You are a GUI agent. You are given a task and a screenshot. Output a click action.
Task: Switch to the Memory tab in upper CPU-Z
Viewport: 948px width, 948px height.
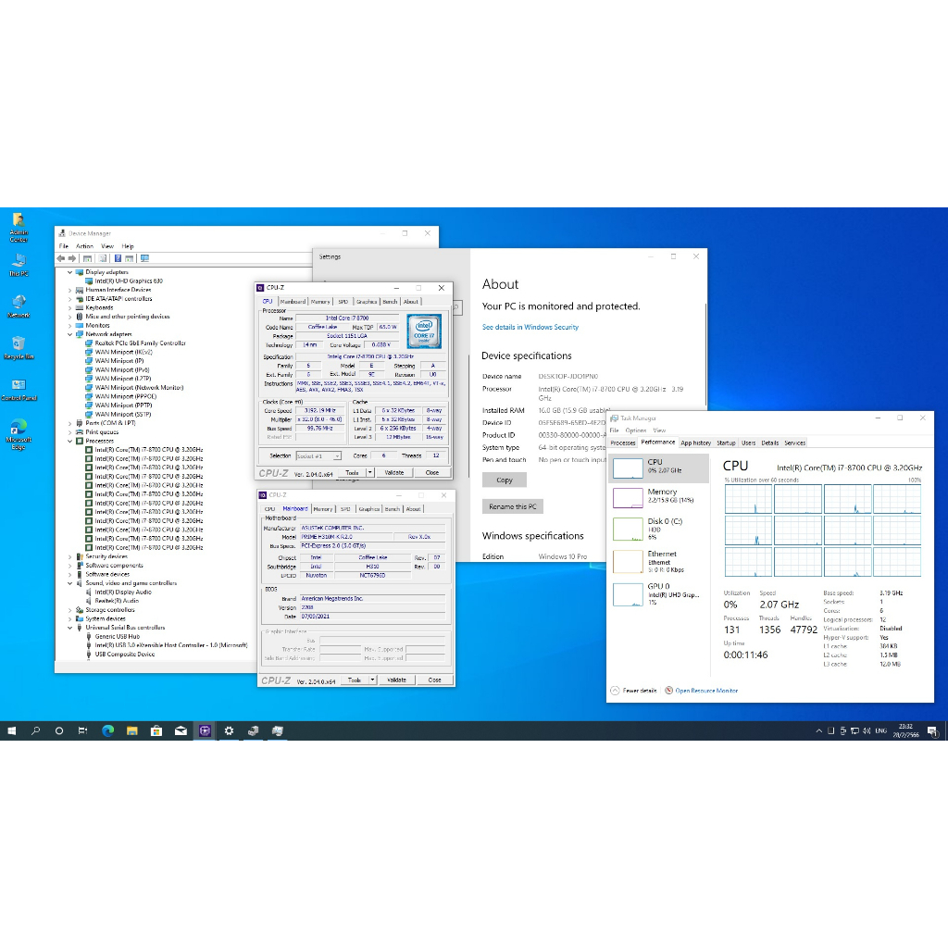coord(320,302)
